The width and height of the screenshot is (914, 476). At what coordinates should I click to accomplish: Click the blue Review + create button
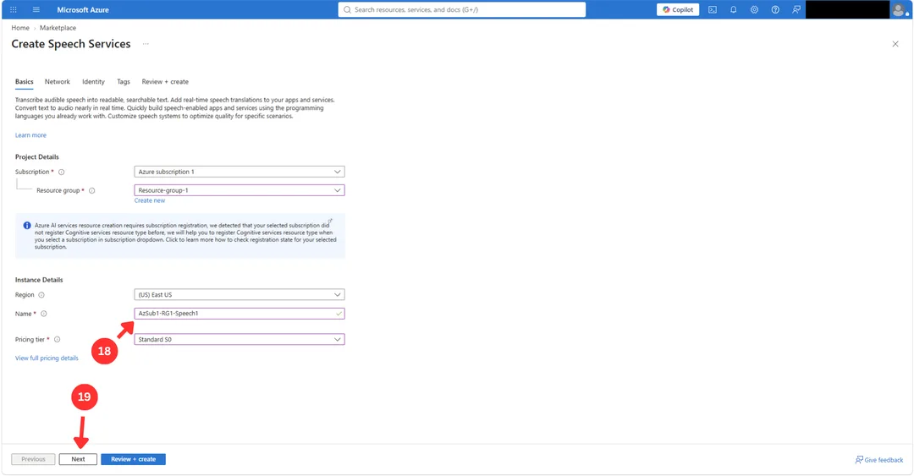click(133, 459)
